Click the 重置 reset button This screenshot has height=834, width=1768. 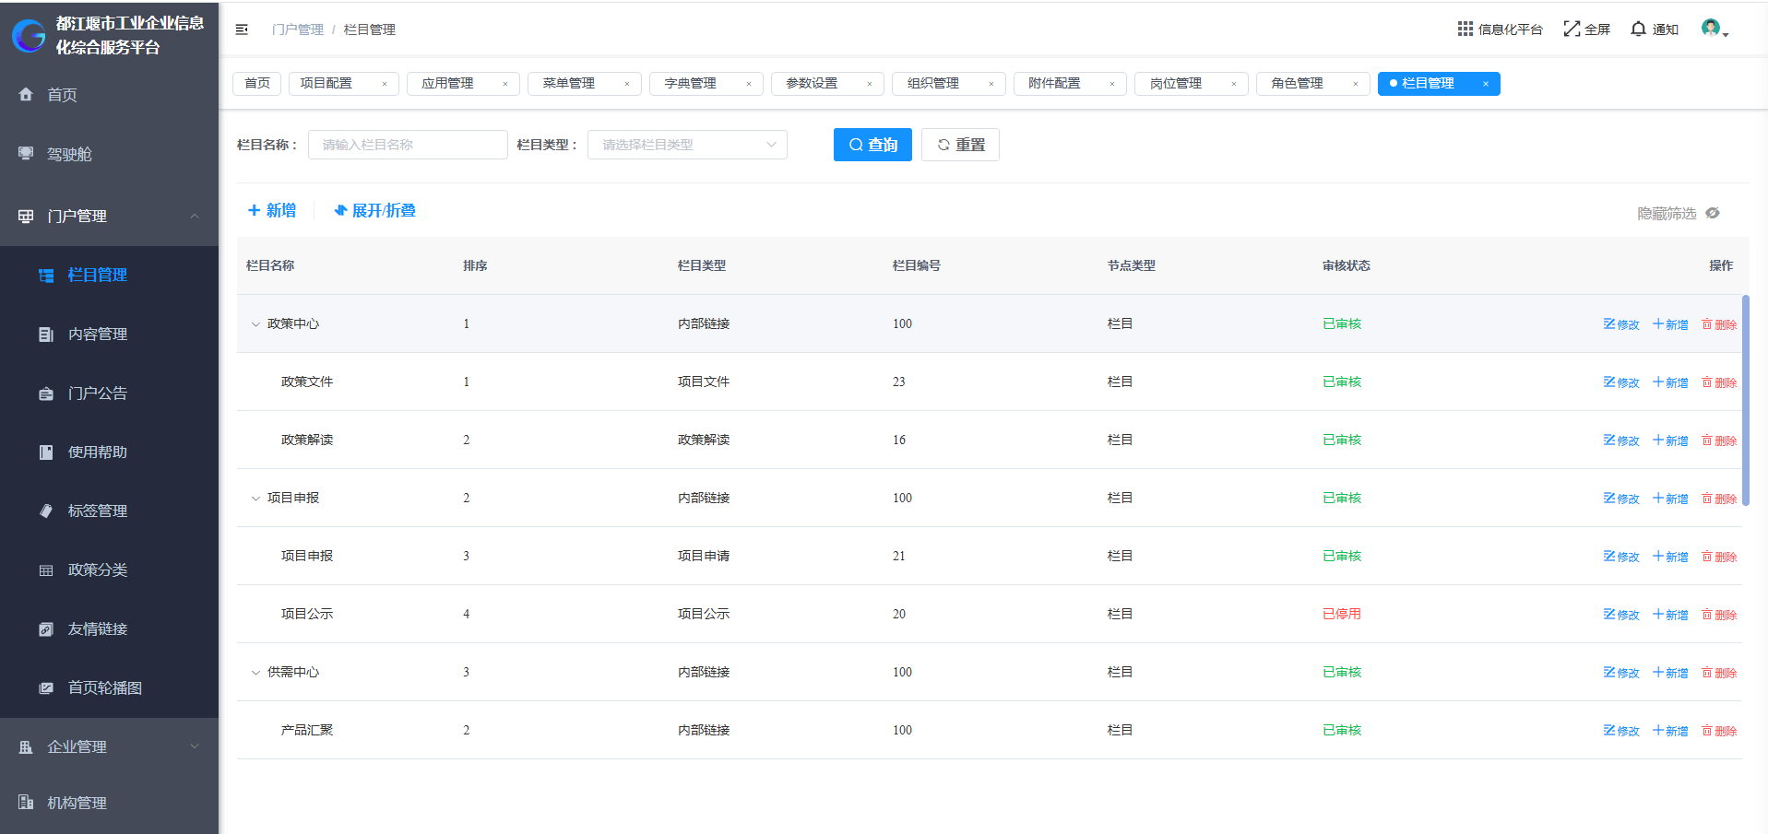pos(960,145)
